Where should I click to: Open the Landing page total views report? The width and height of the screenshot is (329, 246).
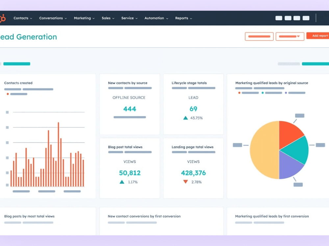[192, 147]
